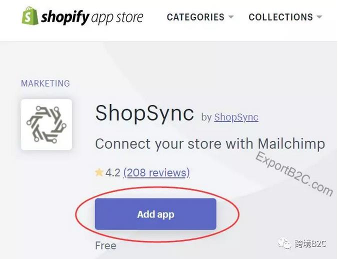
Task: Click the 'Connect your store with Mailchimp' tagline
Action: pyautogui.click(x=210, y=143)
